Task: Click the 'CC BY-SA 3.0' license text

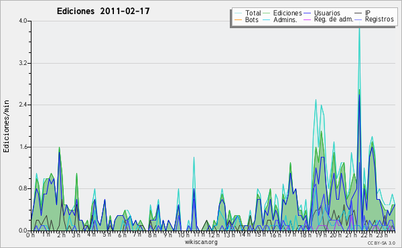Action: pyautogui.click(x=381, y=243)
